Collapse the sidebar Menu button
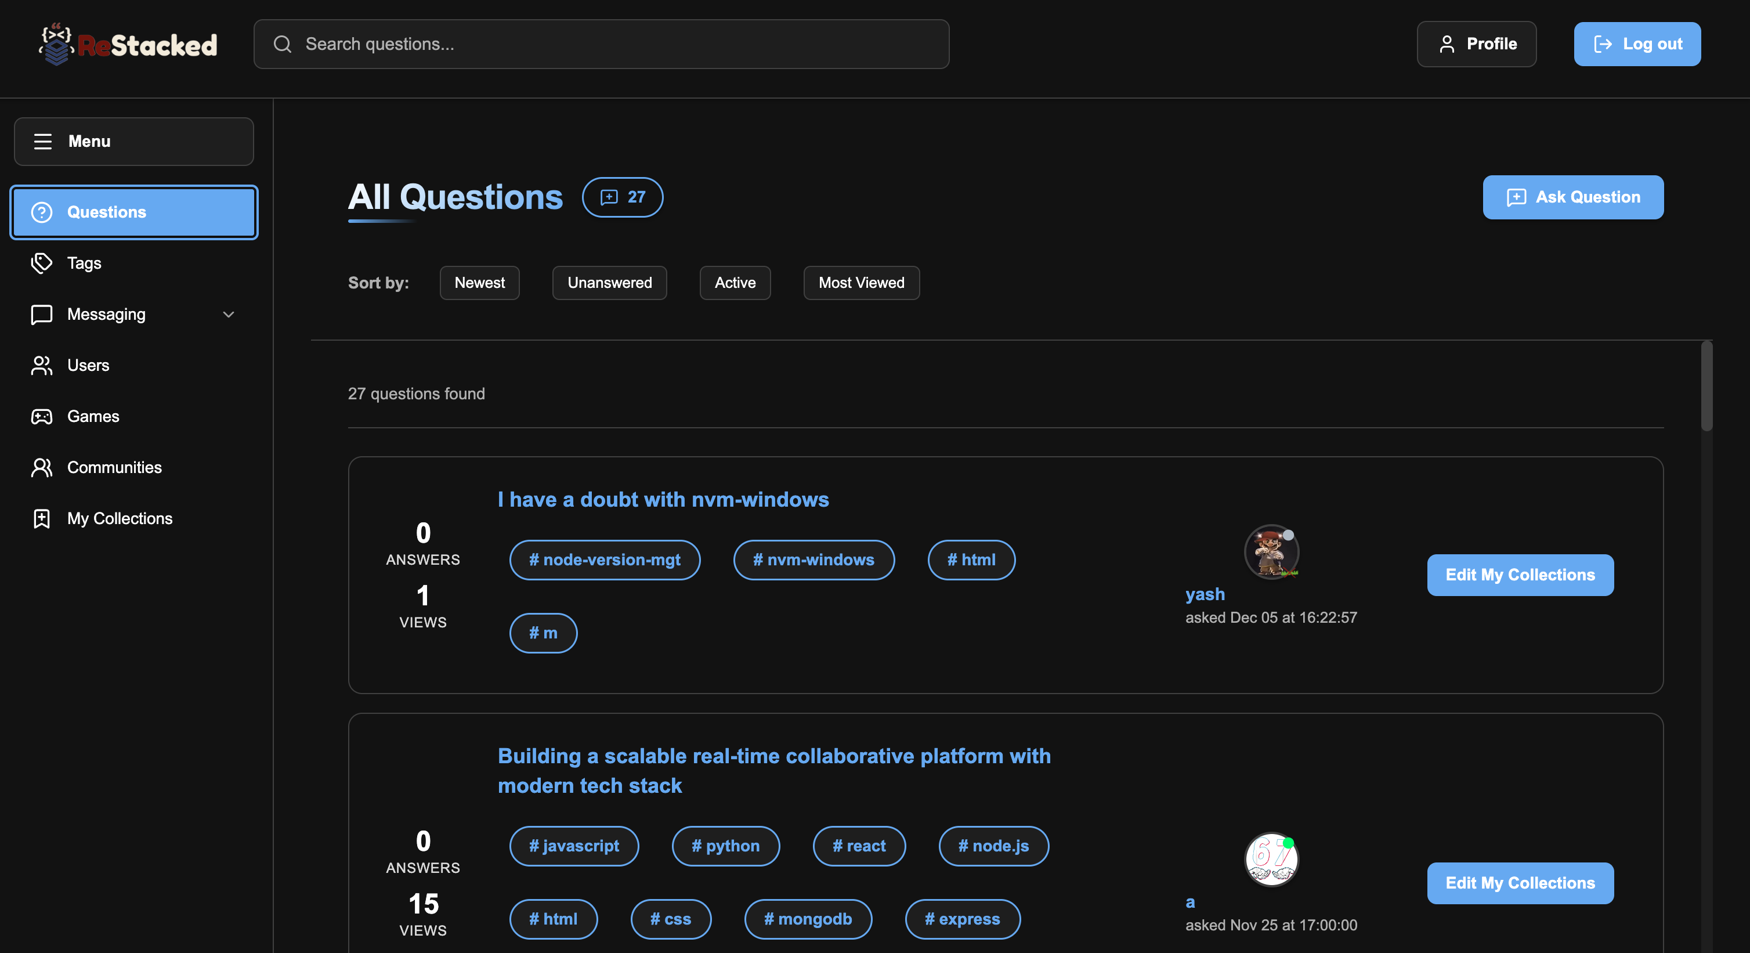1750x953 pixels. tap(134, 142)
